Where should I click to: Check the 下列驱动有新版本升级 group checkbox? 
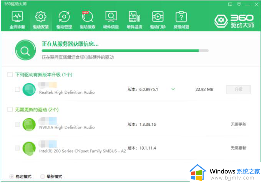(x=10, y=74)
